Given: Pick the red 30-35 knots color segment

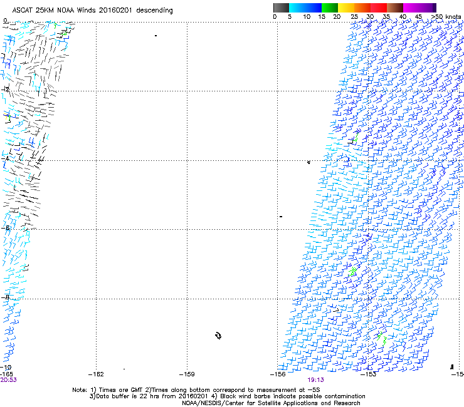Looking at the screenshot, I should (379, 8).
